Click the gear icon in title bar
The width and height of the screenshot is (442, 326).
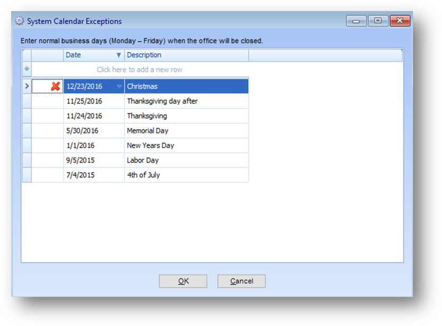pos(19,21)
